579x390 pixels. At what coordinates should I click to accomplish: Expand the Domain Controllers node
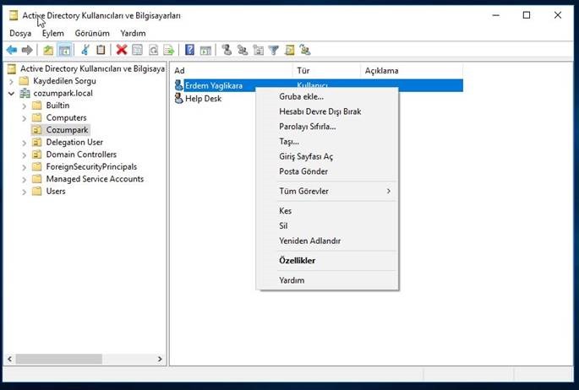[x=24, y=154]
